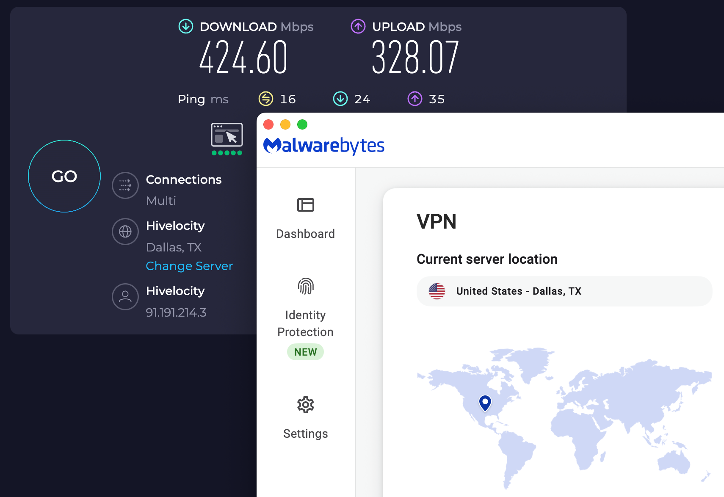The width and height of the screenshot is (724, 497).
Task: Click the download speed value 424.60
Action: coord(243,58)
